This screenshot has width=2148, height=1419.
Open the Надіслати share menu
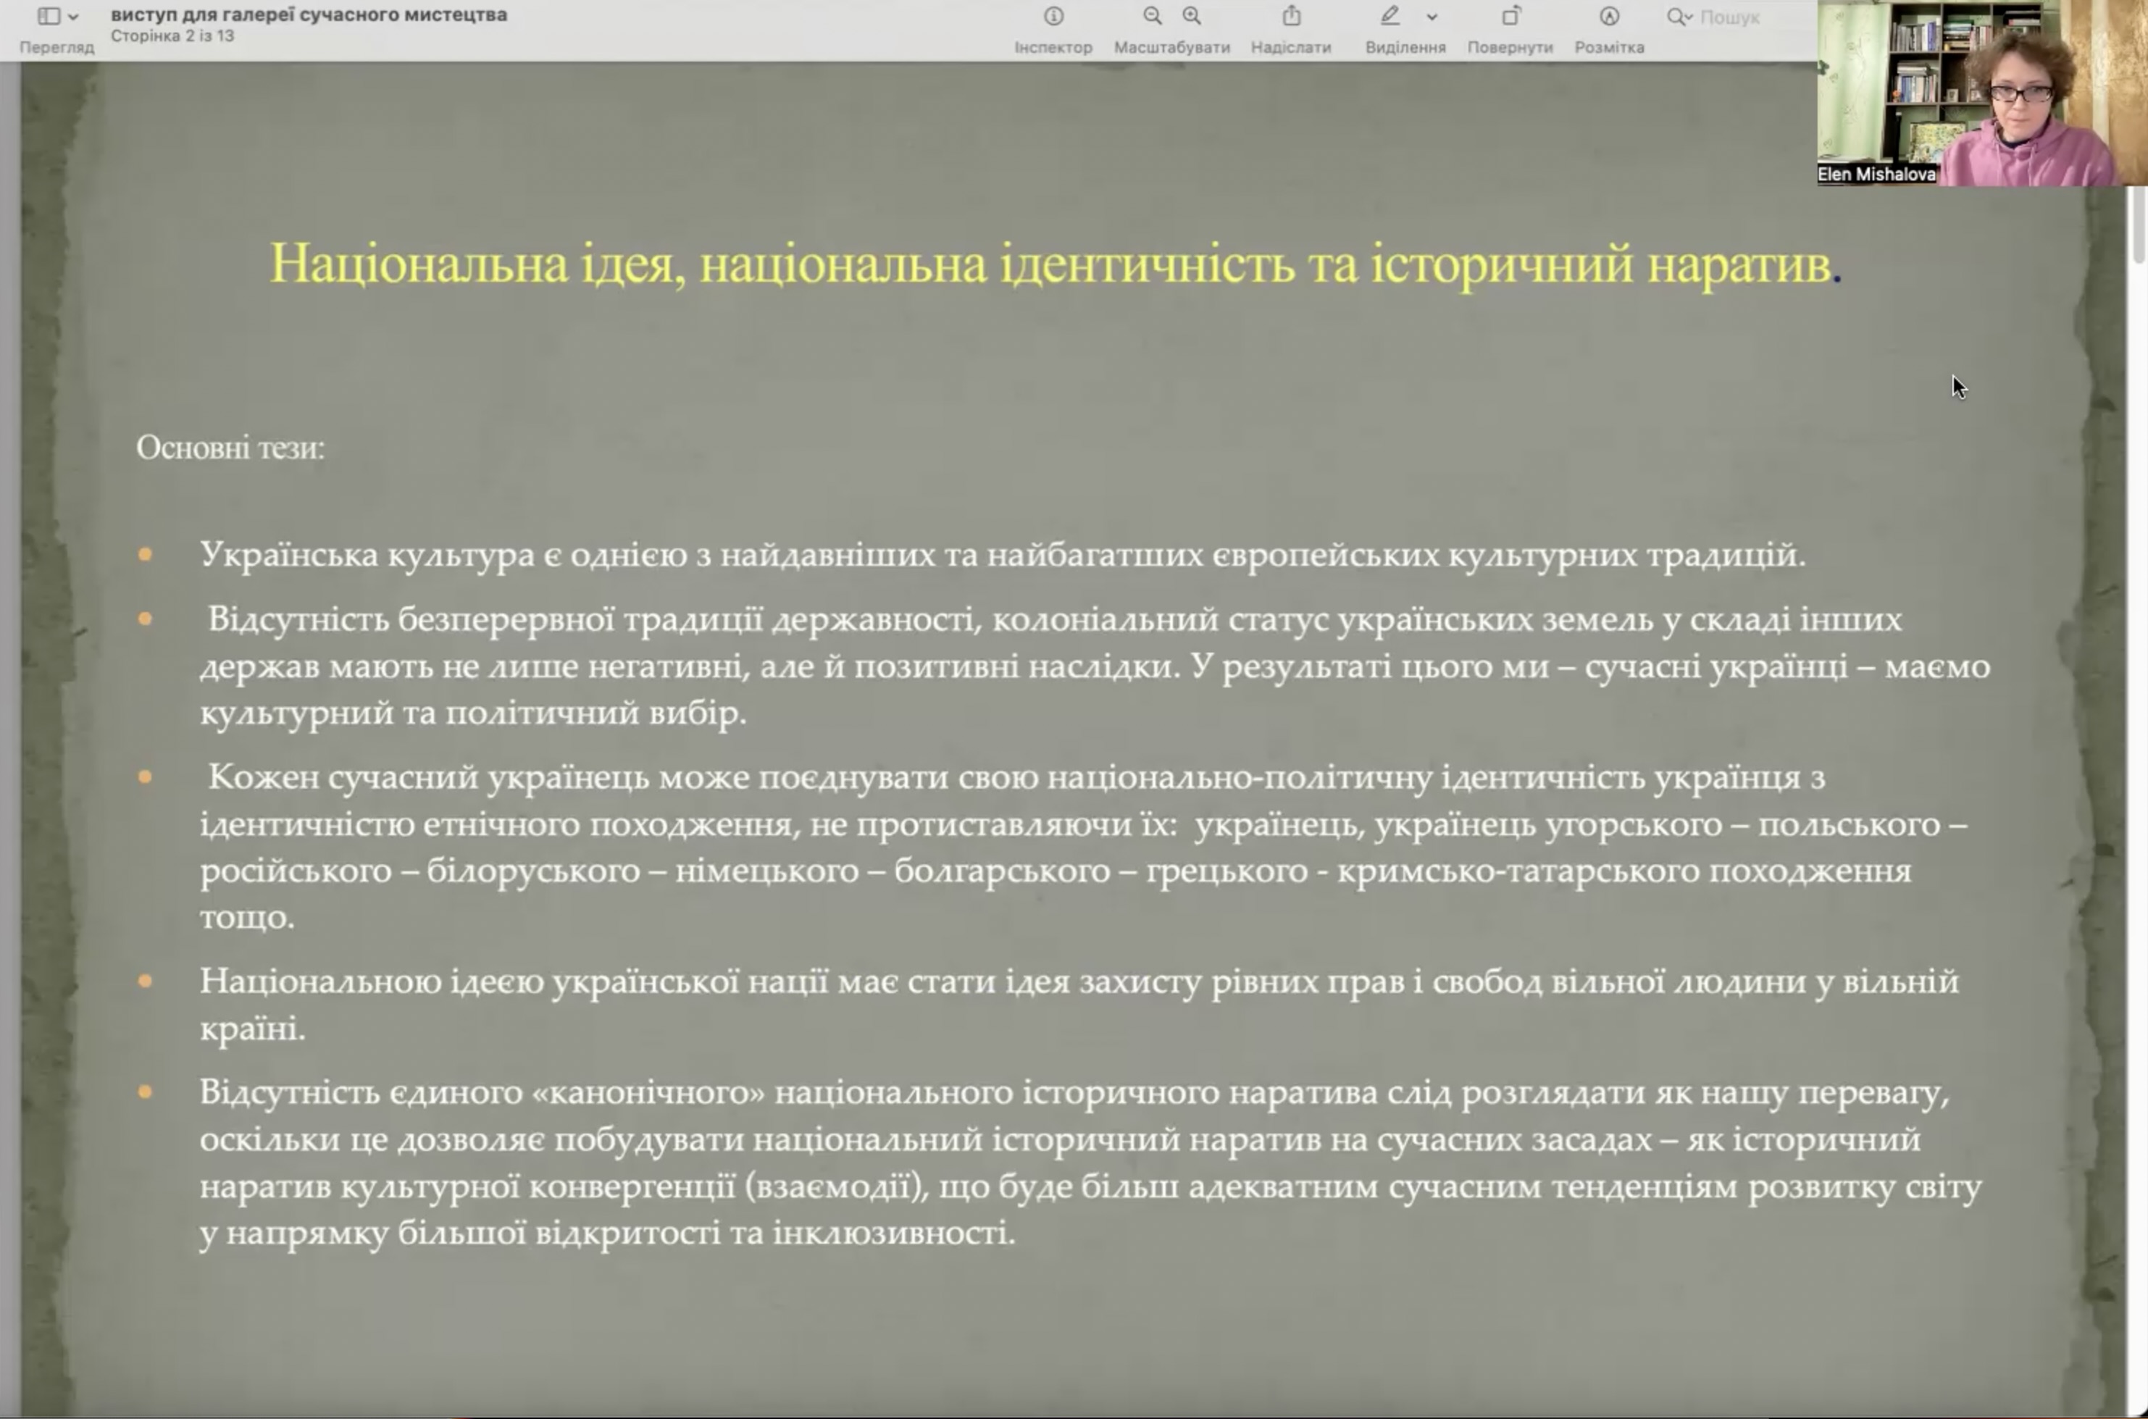(x=1292, y=16)
